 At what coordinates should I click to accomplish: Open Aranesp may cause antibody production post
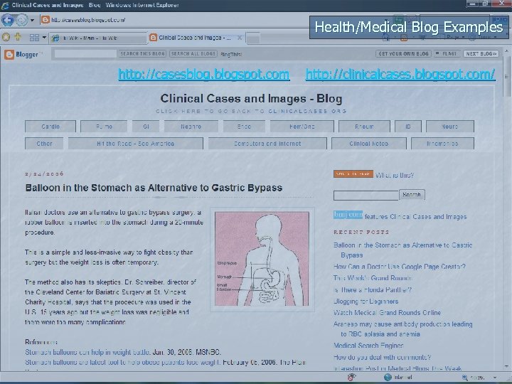click(403, 329)
